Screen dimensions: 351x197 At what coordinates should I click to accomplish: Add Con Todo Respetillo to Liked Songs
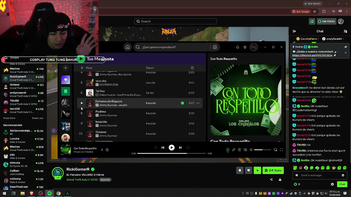[x=107, y=150]
